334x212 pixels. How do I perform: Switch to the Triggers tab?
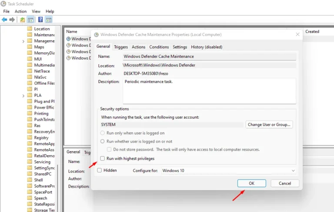coord(121,47)
